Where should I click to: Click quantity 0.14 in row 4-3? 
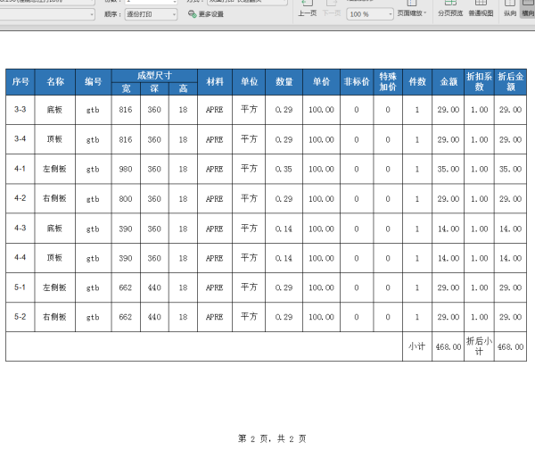[284, 229]
